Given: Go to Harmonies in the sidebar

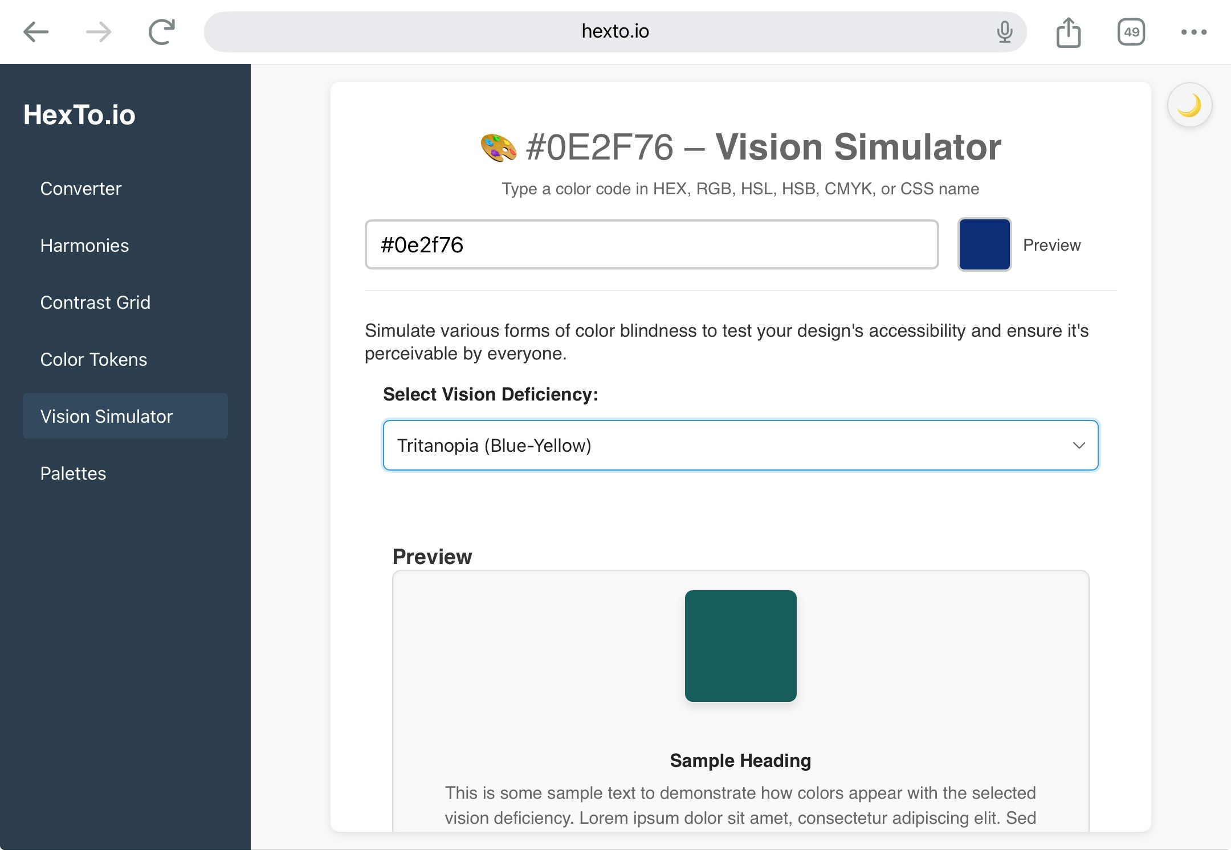Looking at the screenshot, I should pos(84,246).
